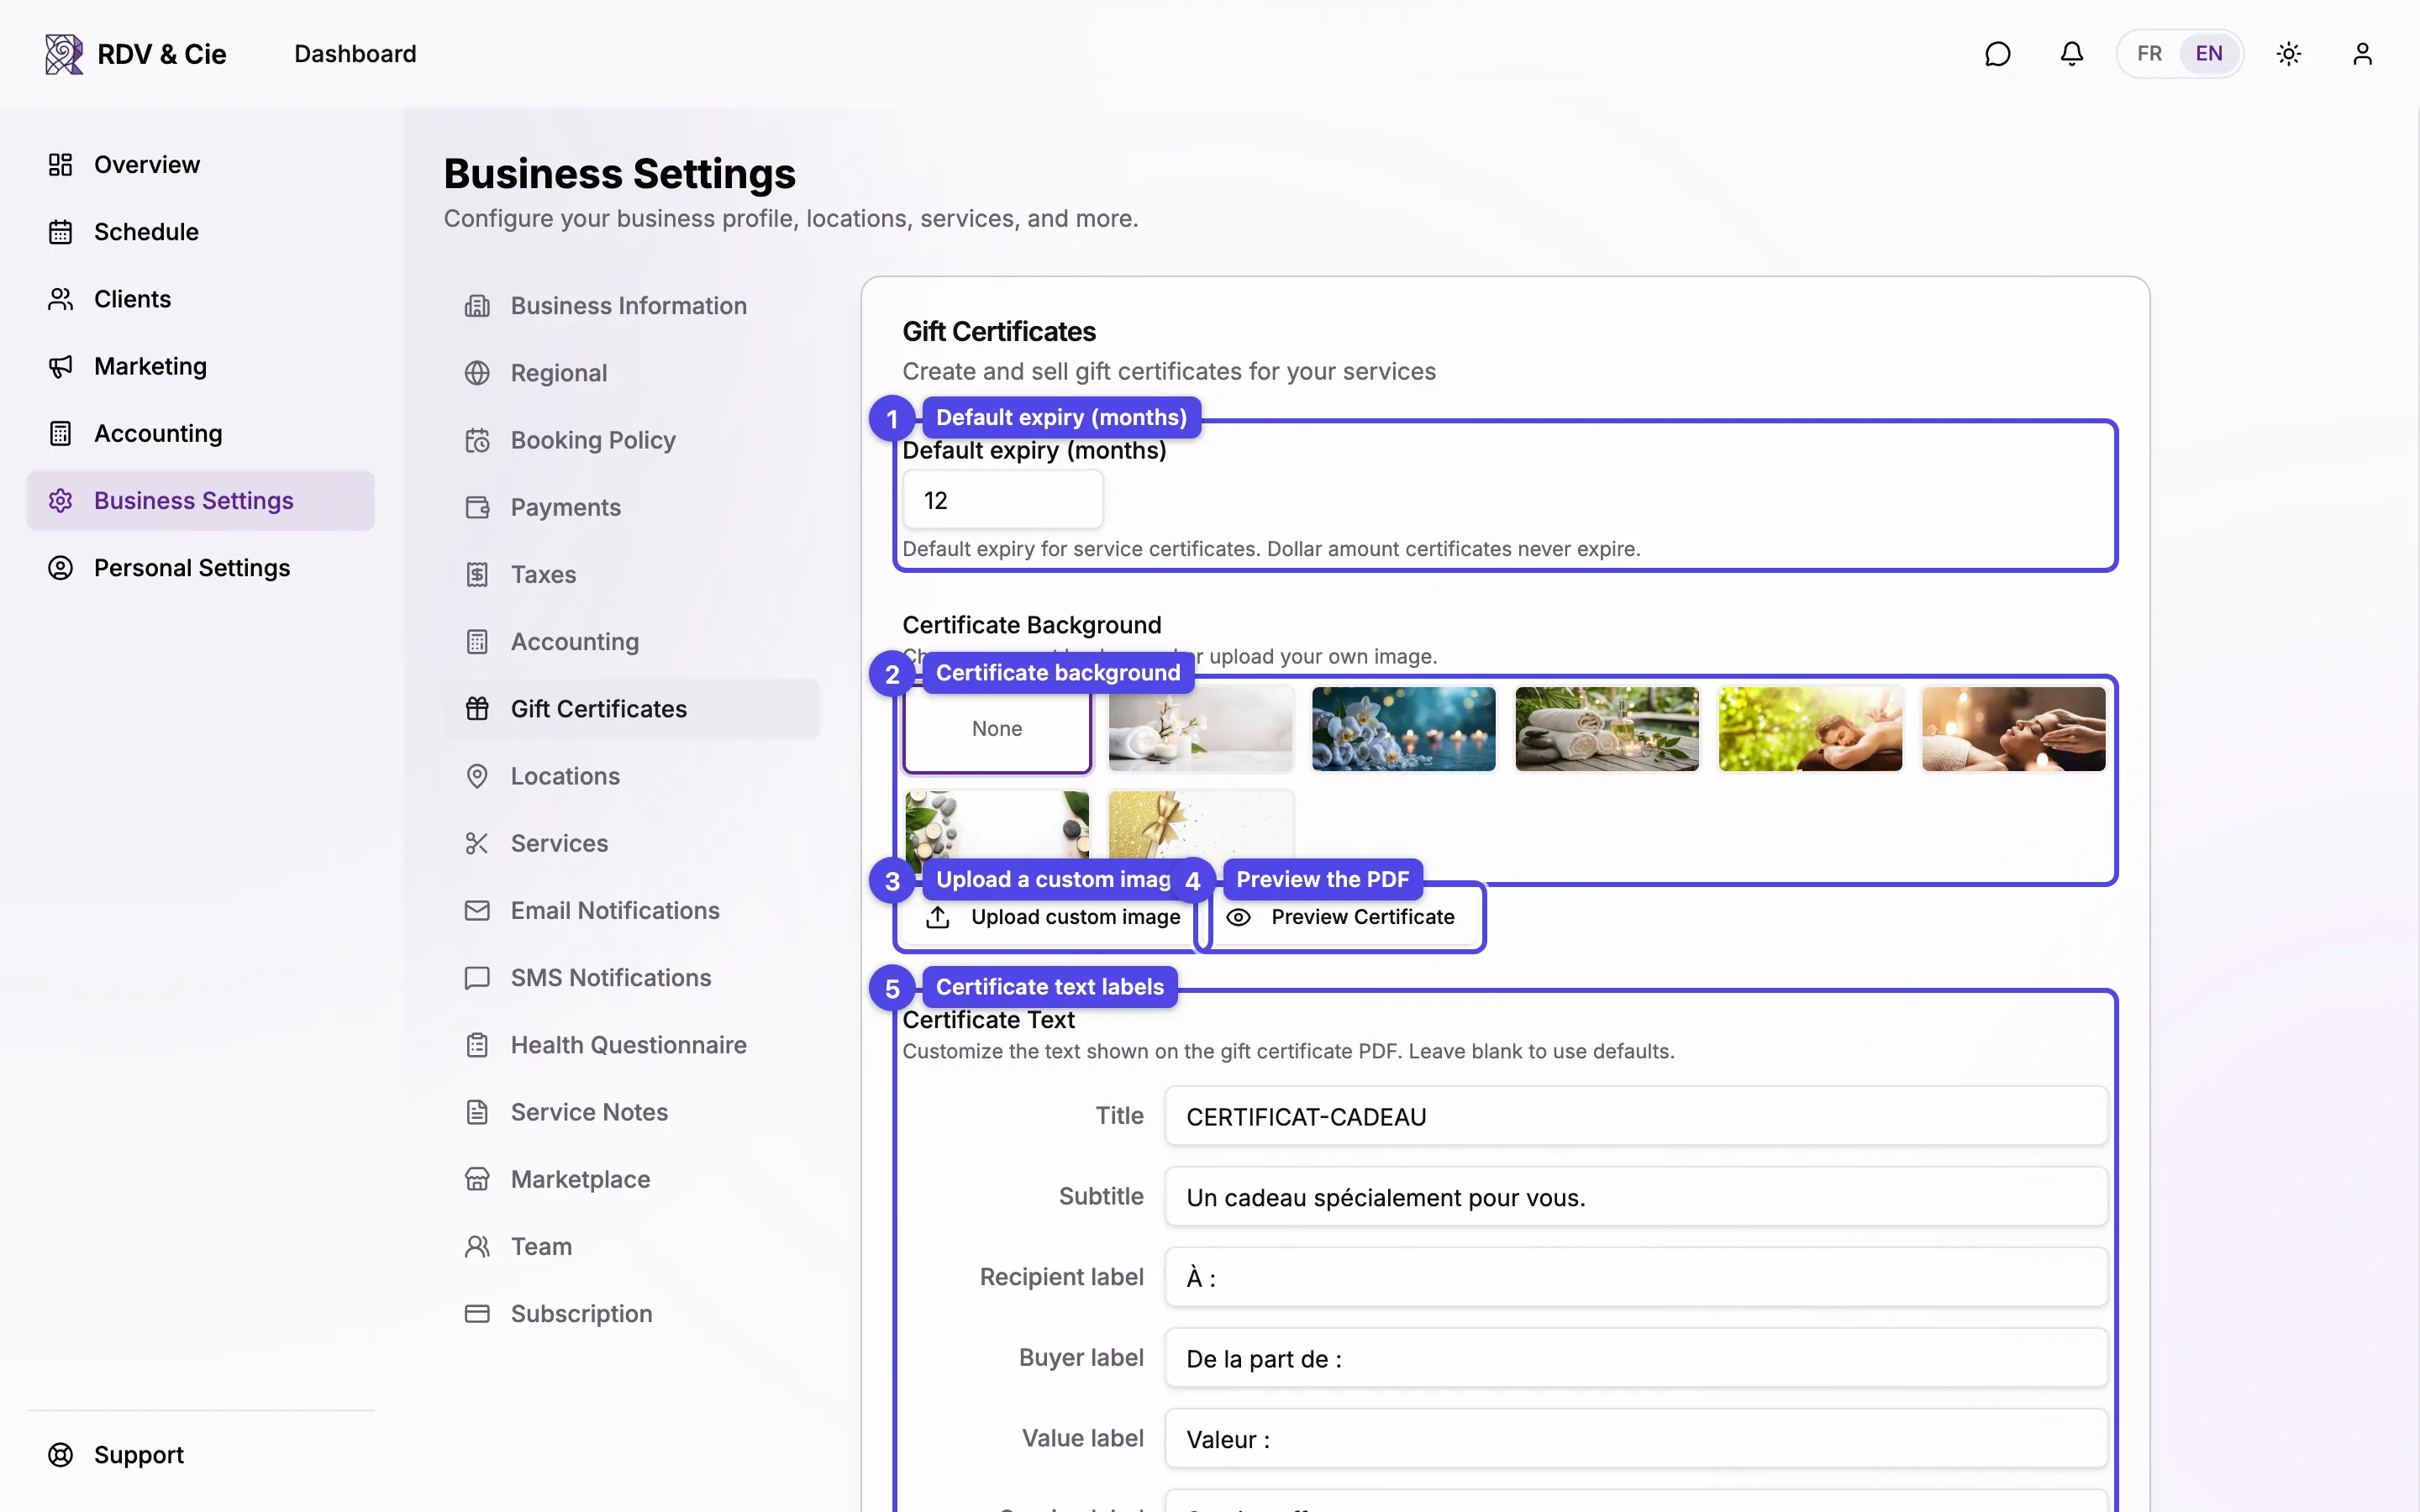The width and height of the screenshot is (2420, 1512).
Task: Open Schedule page
Action: [200, 232]
